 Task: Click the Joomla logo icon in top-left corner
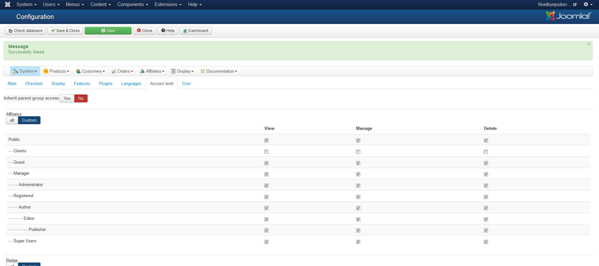pos(8,4)
